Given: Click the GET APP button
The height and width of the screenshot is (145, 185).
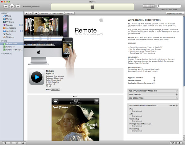Looking at the screenshot, I should point(55,89).
